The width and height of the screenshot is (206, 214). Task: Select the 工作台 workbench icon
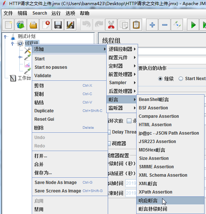(x=13, y=78)
